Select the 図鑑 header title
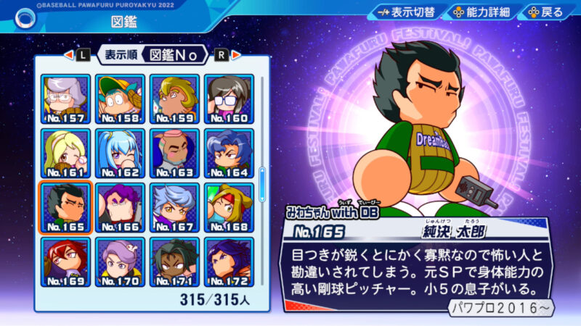 pyautogui.click(x=124, y=22)
